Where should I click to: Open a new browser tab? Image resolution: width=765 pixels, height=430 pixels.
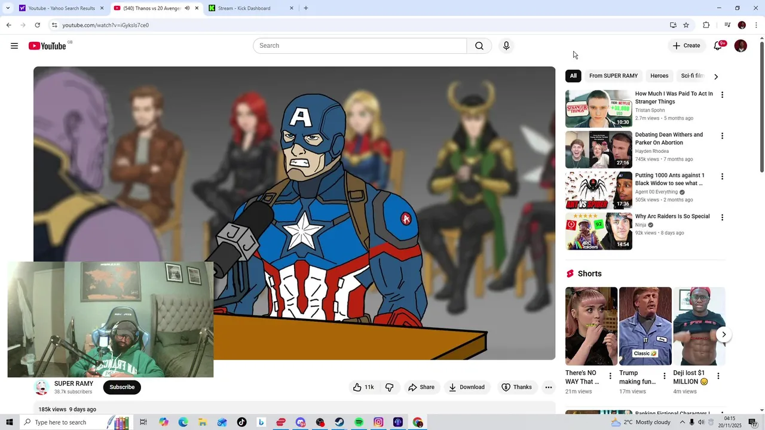click(306, 8)
